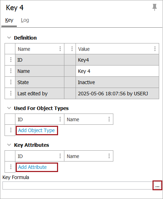
Task: Collapse the Key Attributes section
Action: click(9, 145)
